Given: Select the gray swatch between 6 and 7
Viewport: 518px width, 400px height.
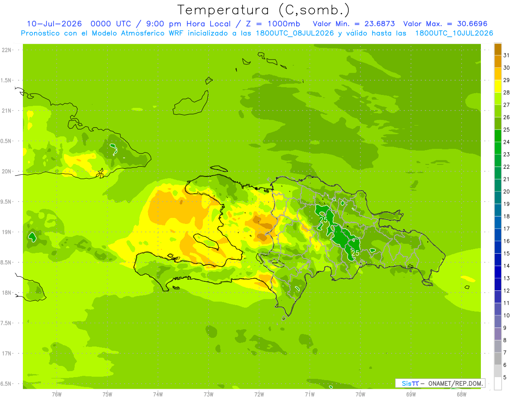Looking at the screenshot, I should point(498,359).
